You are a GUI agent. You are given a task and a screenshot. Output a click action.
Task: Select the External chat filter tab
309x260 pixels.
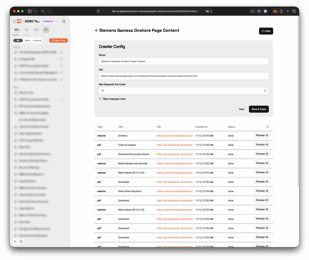pyautogui.click(x=37, y=40)
